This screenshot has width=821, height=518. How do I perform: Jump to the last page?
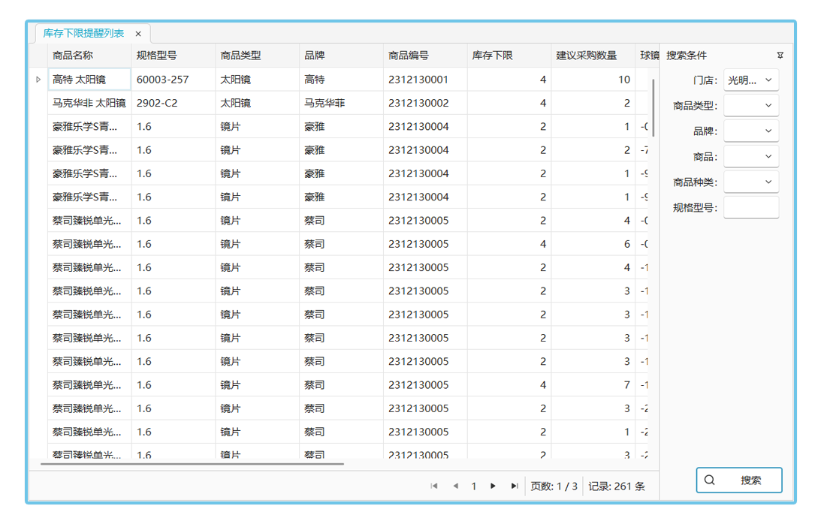514,486
